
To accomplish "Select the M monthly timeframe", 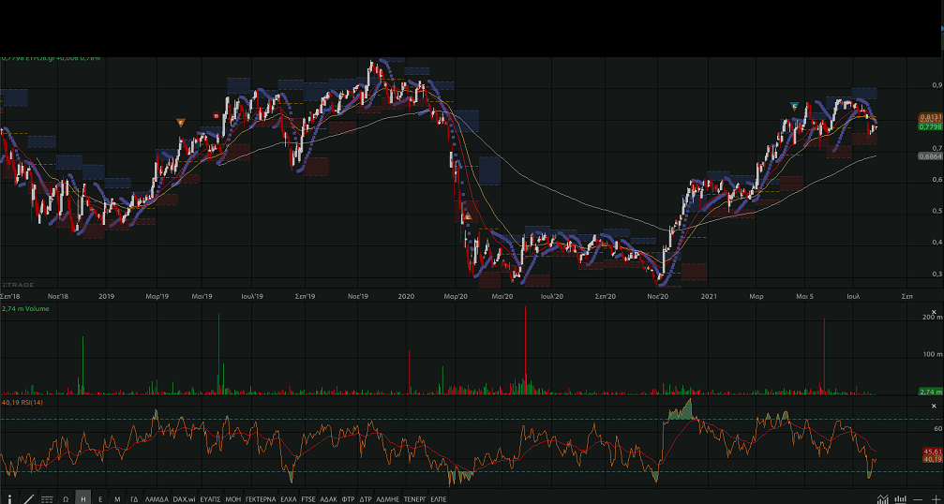I will coord(117,499).
